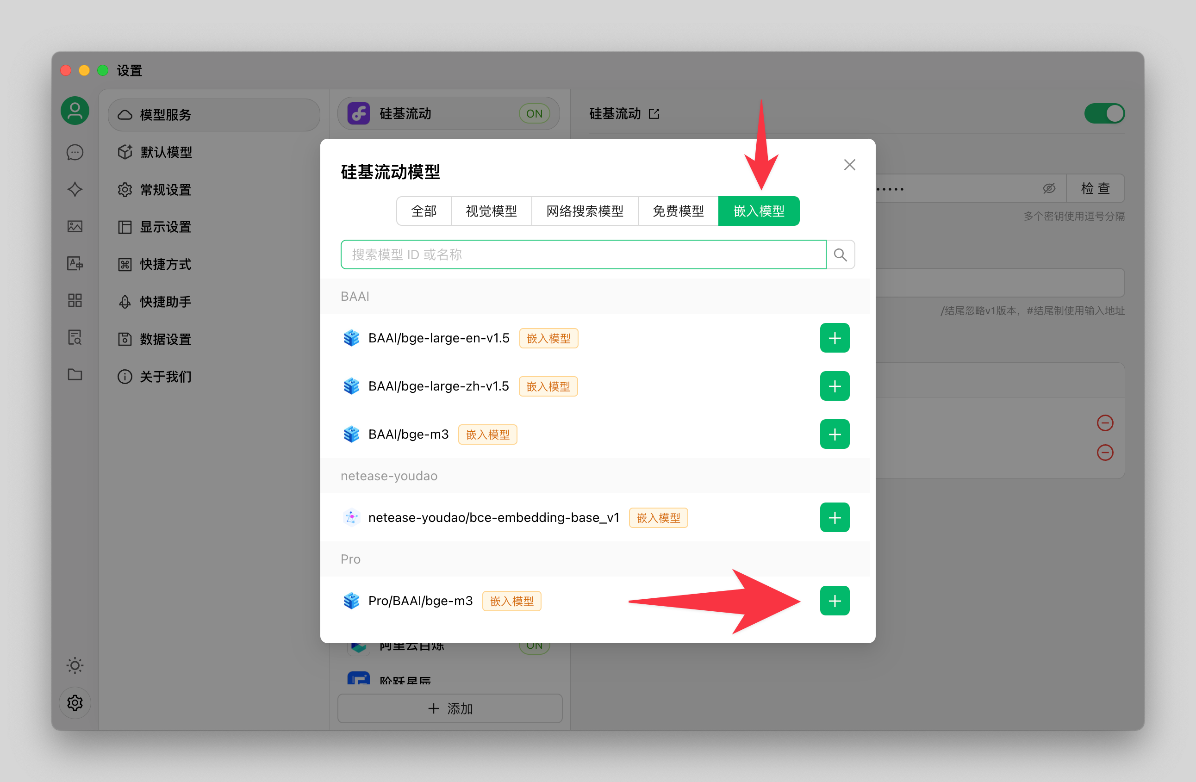The image size is (1196, 782).
Task: Click 嵌入模型 tag beside BAAI/bge-m3
Action: tap(487, 434)
